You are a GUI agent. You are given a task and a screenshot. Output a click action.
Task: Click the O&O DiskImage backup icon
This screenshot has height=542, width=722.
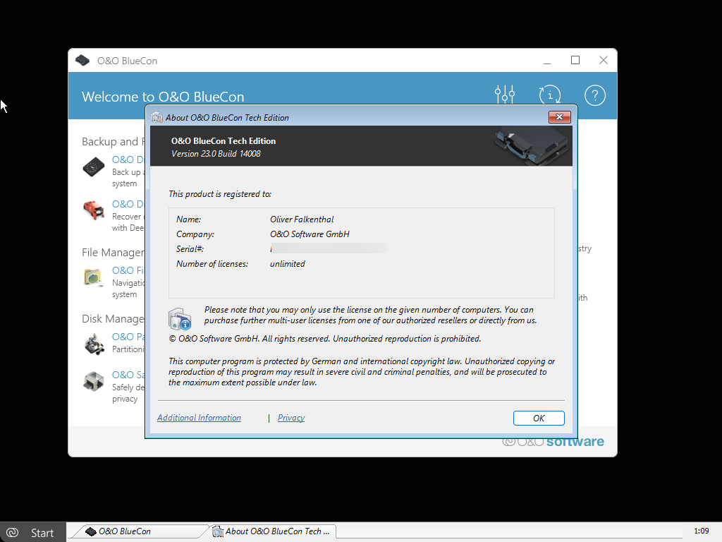(x=94, y=167)
